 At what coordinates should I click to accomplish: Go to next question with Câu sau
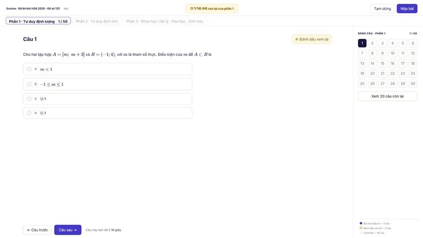pyautogui.click(x=68, y=230)
